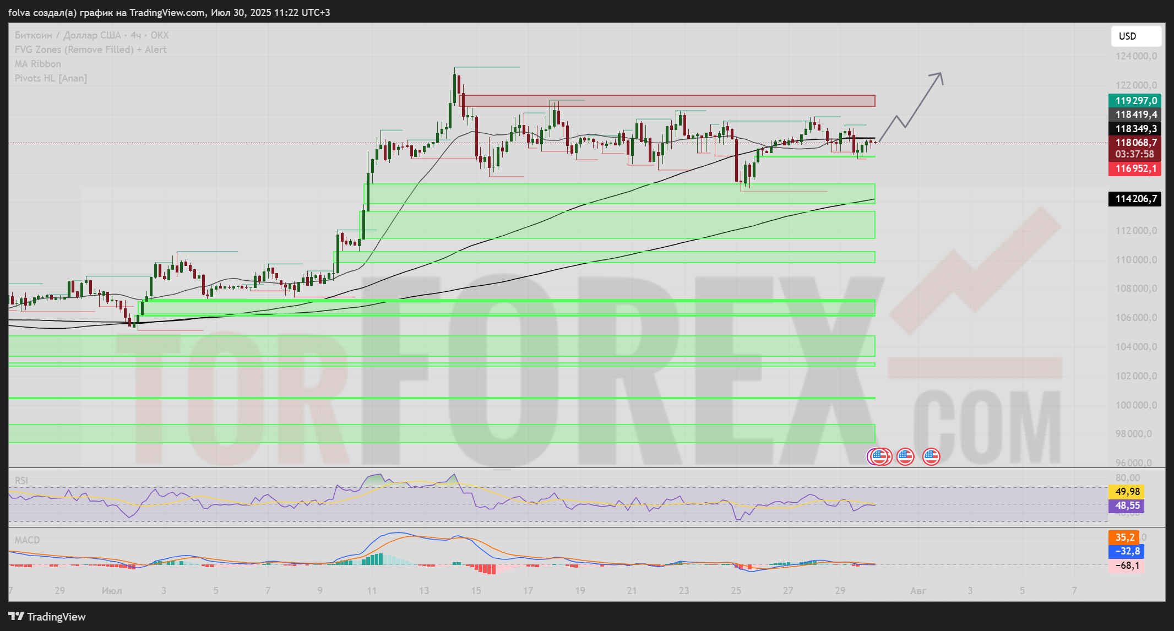
Task: Click the orange MACD value 35,2
Action: click(x=1124, y=537)
